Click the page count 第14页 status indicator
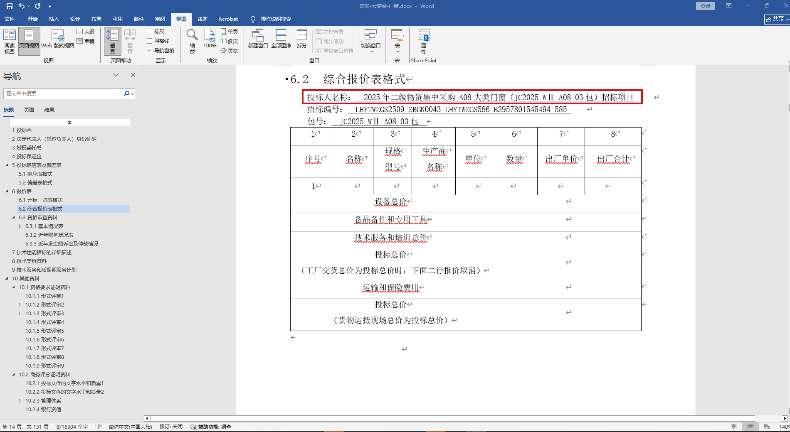 tap(25, 427)
